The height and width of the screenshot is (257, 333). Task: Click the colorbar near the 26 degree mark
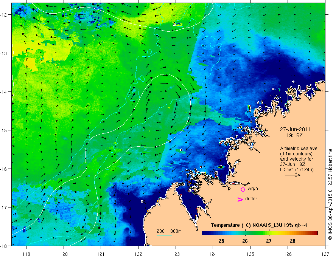(245, 233)
